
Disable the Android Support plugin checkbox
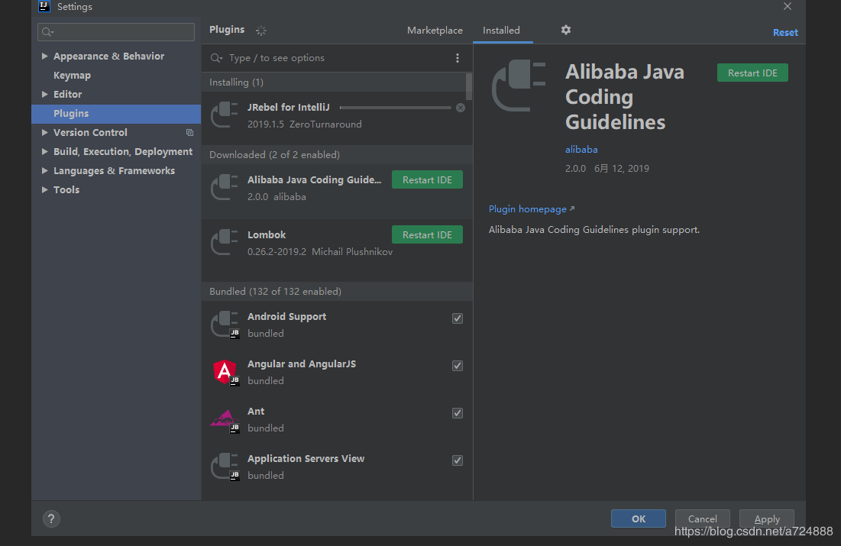pos(458,318)
